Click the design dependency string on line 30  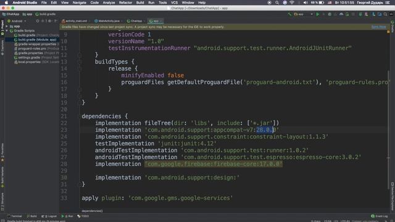pyautogui.click(x=192, y=178)
